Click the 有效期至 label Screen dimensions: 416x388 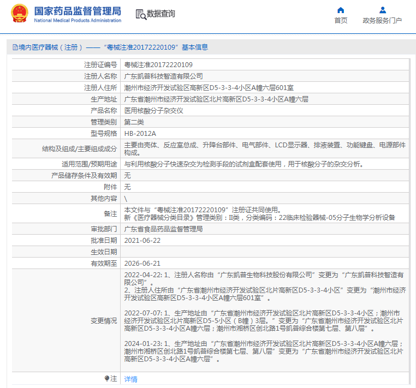(104, 264)
